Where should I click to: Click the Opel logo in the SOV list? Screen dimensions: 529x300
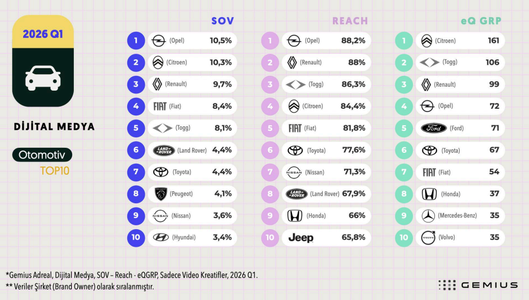coord(159,41)
